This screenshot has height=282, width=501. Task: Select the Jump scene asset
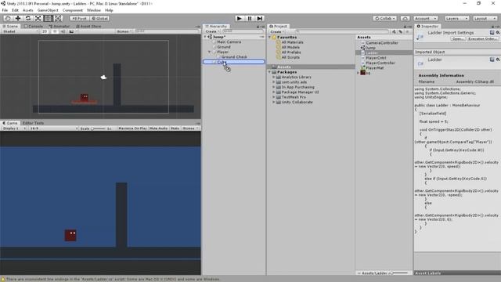tap(370, 48)
